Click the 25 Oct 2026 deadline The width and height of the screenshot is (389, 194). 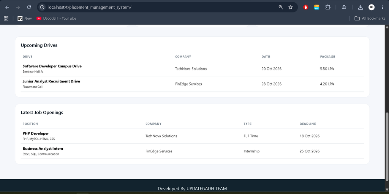coord(310,151)
